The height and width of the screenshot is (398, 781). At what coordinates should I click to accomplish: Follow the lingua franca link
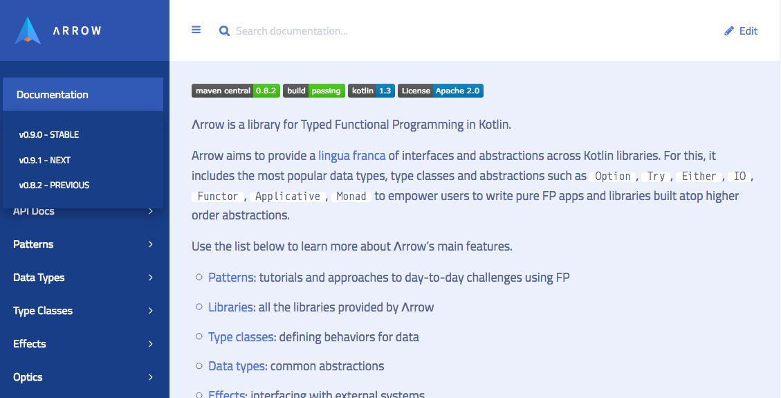[x=351, y=156]
